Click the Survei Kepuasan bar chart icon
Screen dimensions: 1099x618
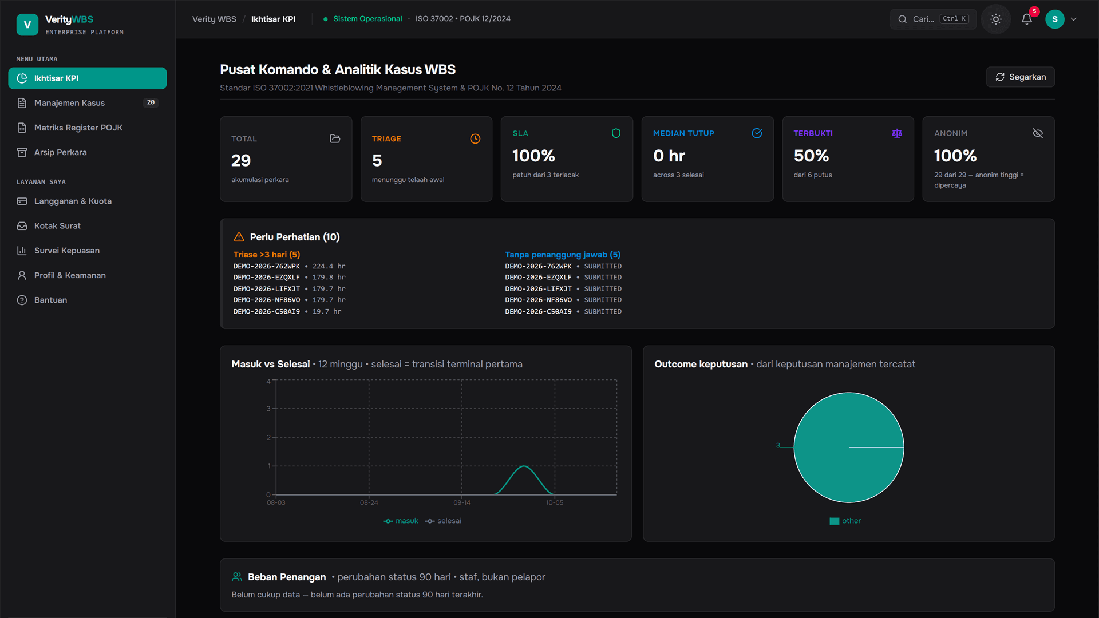tap(22, 251)
